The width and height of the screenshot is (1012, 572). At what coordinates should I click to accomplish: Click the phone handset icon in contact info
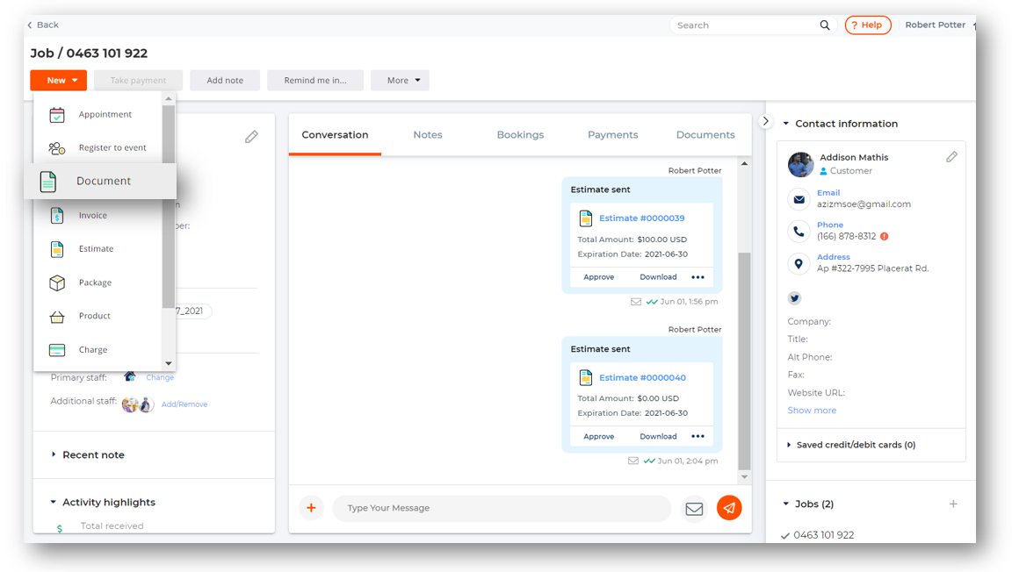pyautogui.click(x=799, y=231)
